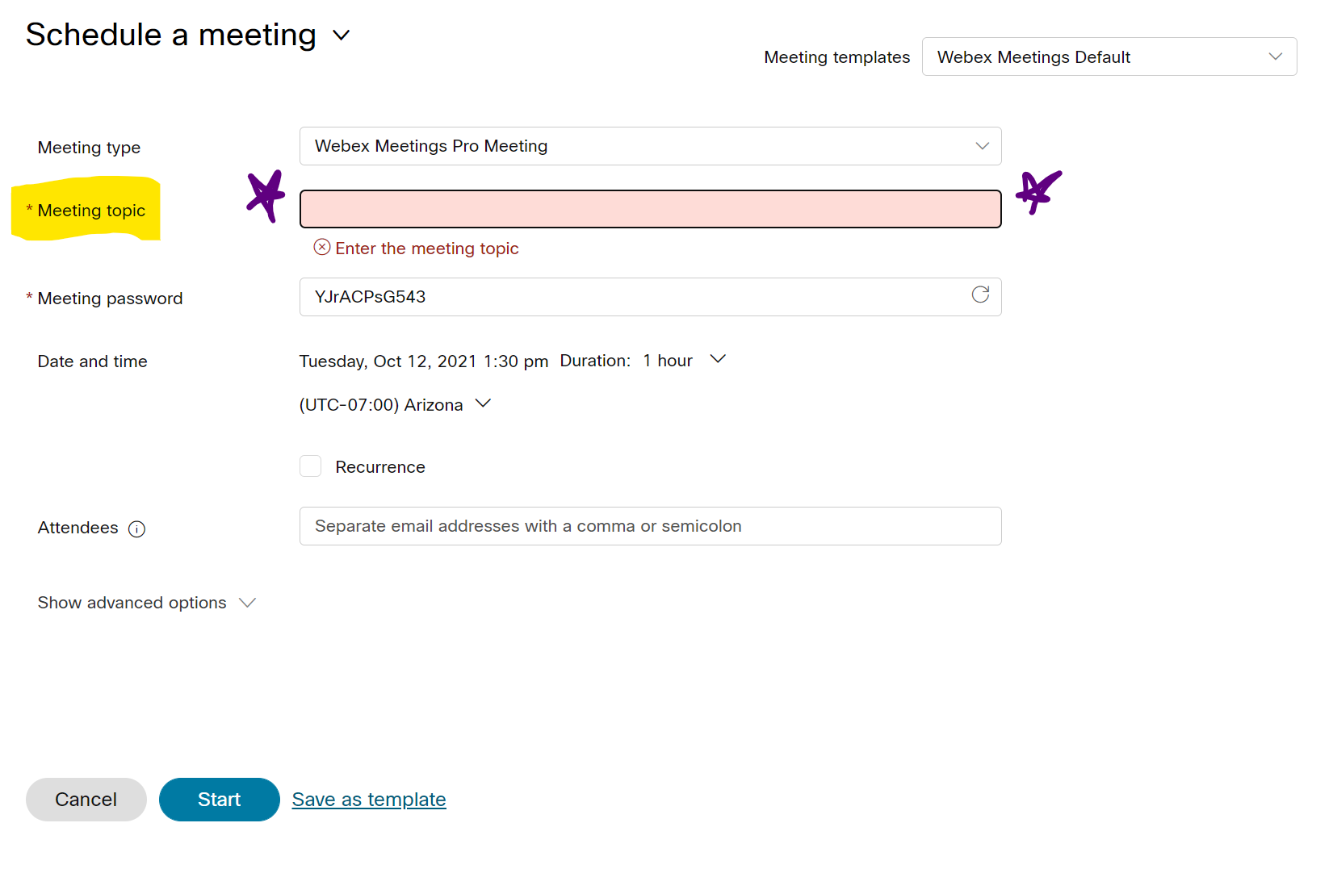Open the Meeting templates dropdown
1333x869 pixels.
coord(1109,56)
